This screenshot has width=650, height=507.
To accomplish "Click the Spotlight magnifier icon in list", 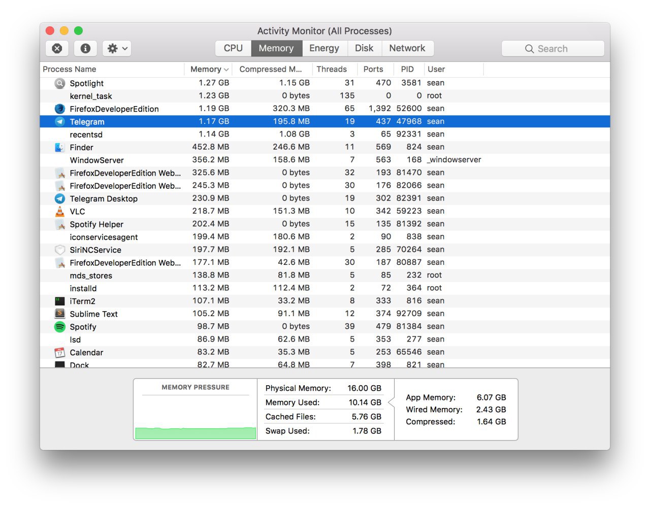I will coord(60,83).
